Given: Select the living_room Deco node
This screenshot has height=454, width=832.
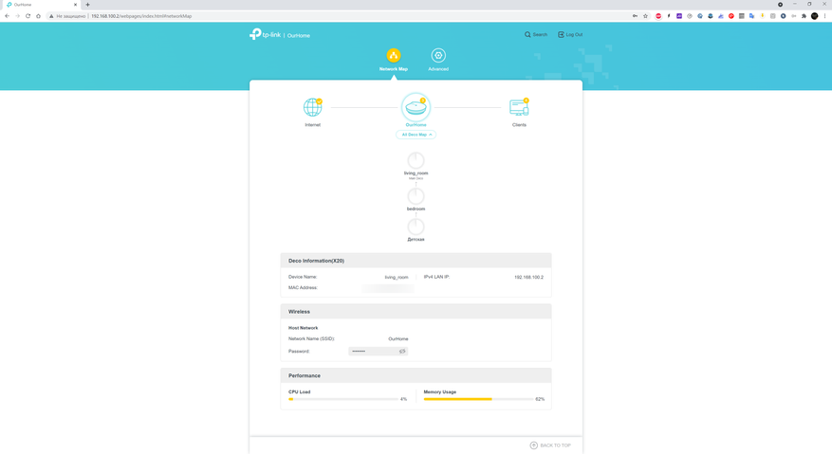Looking at the screenshot, I should click(x=416, y=160).
